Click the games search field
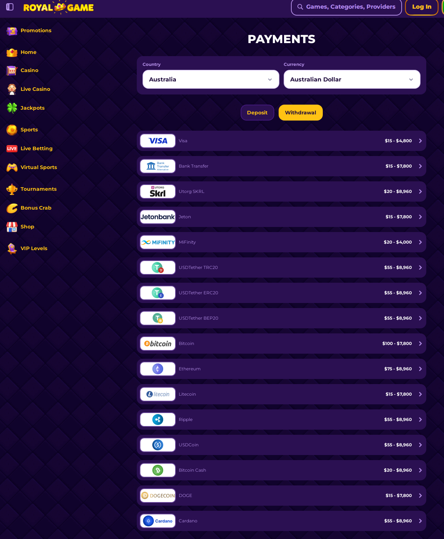 pos(346,7)
